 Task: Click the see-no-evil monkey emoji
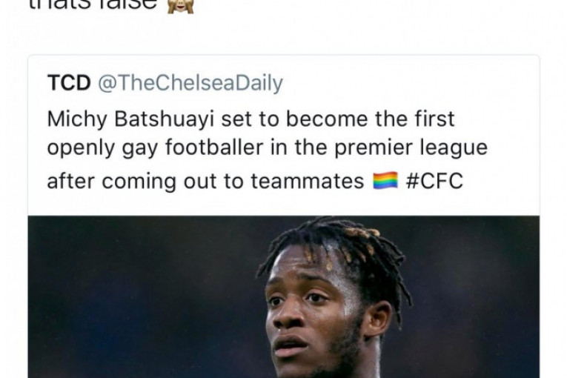click(180, 6)
